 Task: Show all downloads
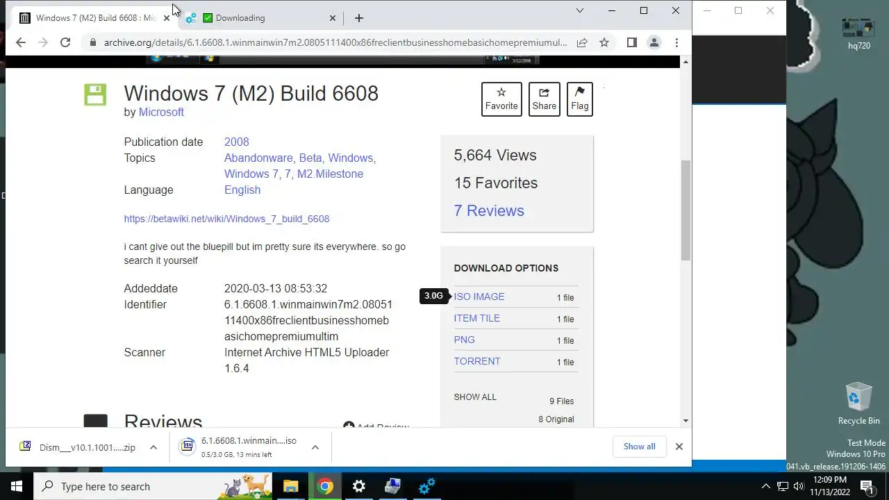pyautogui.click(x=639, y=447)
